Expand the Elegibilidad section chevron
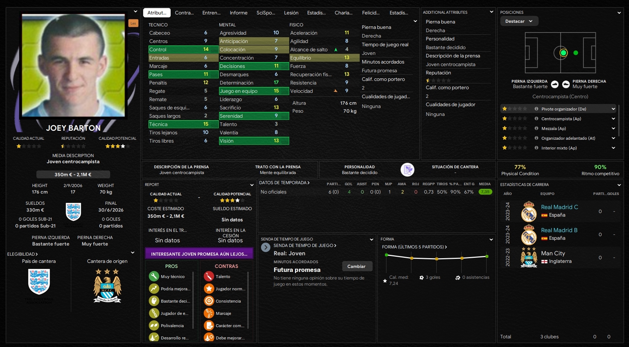This screenshot has width=629, height=347. [133, 253]
